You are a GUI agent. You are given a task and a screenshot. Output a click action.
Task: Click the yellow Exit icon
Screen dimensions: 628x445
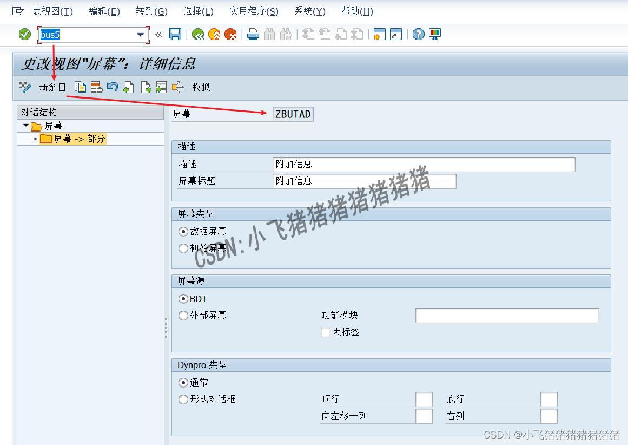coord(214,35)
